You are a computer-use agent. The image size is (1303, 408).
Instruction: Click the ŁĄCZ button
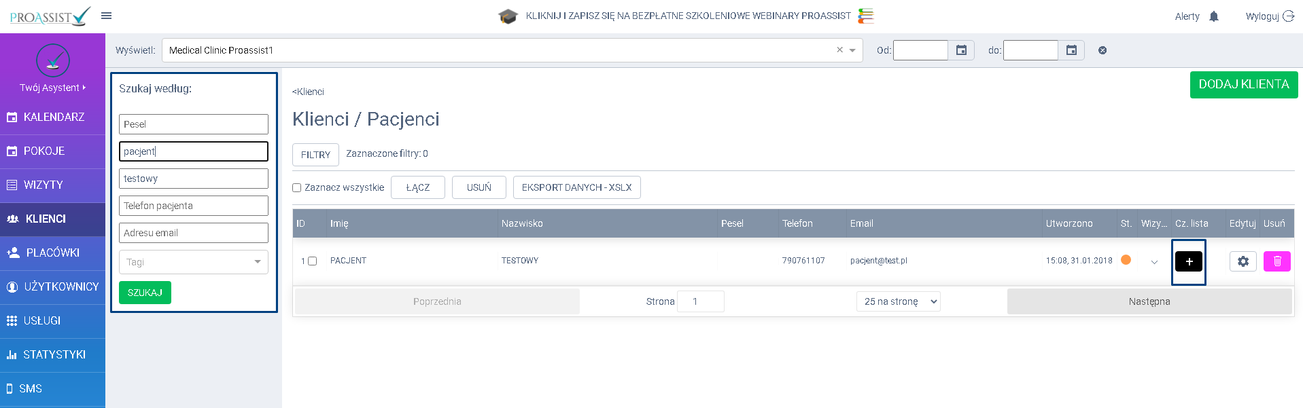coord(418,187)
